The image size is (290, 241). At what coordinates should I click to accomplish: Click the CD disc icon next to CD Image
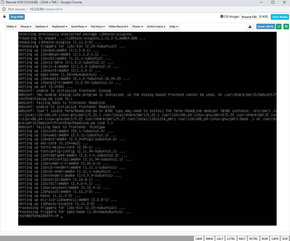click(x=222, y=16)
